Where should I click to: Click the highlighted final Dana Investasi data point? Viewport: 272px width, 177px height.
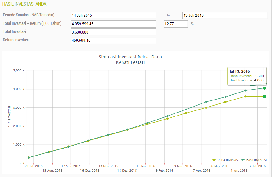[264, 97]
